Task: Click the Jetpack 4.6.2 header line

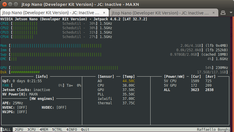Action: tap(74, 19)
